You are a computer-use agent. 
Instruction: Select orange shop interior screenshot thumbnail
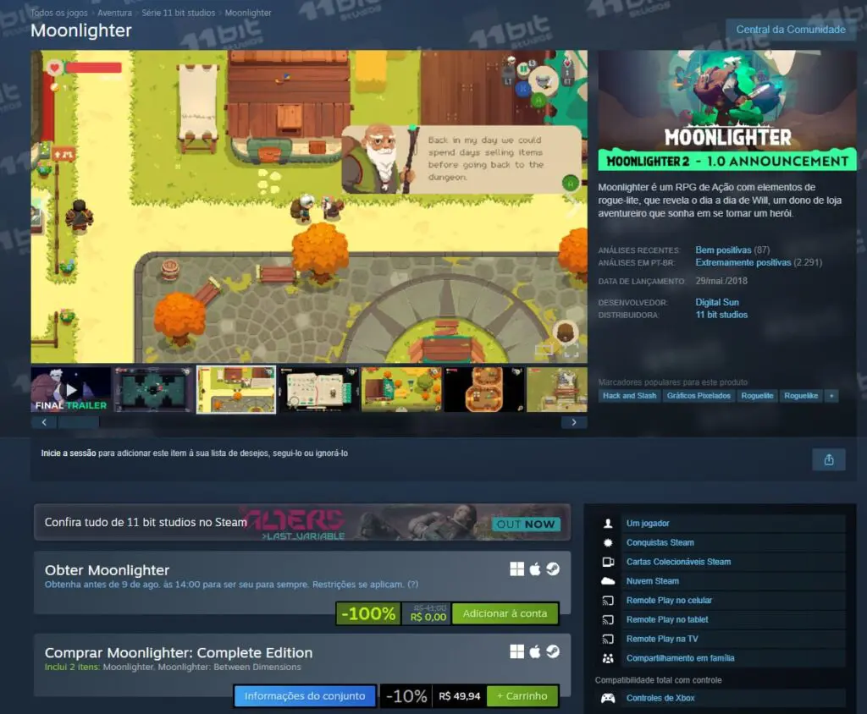pyautogui.click(x=483, y=390)
